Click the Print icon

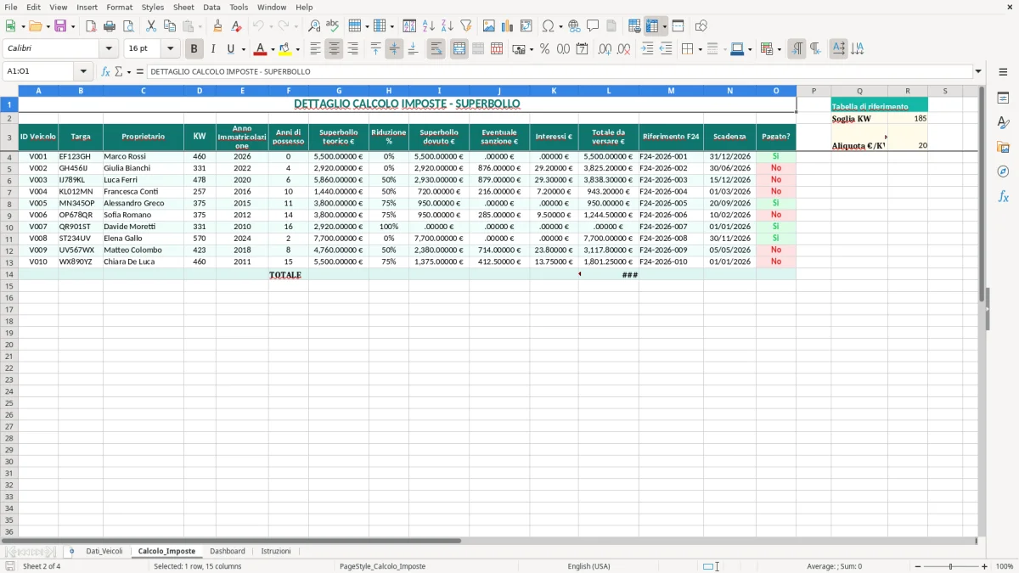[x=110, y=26]
